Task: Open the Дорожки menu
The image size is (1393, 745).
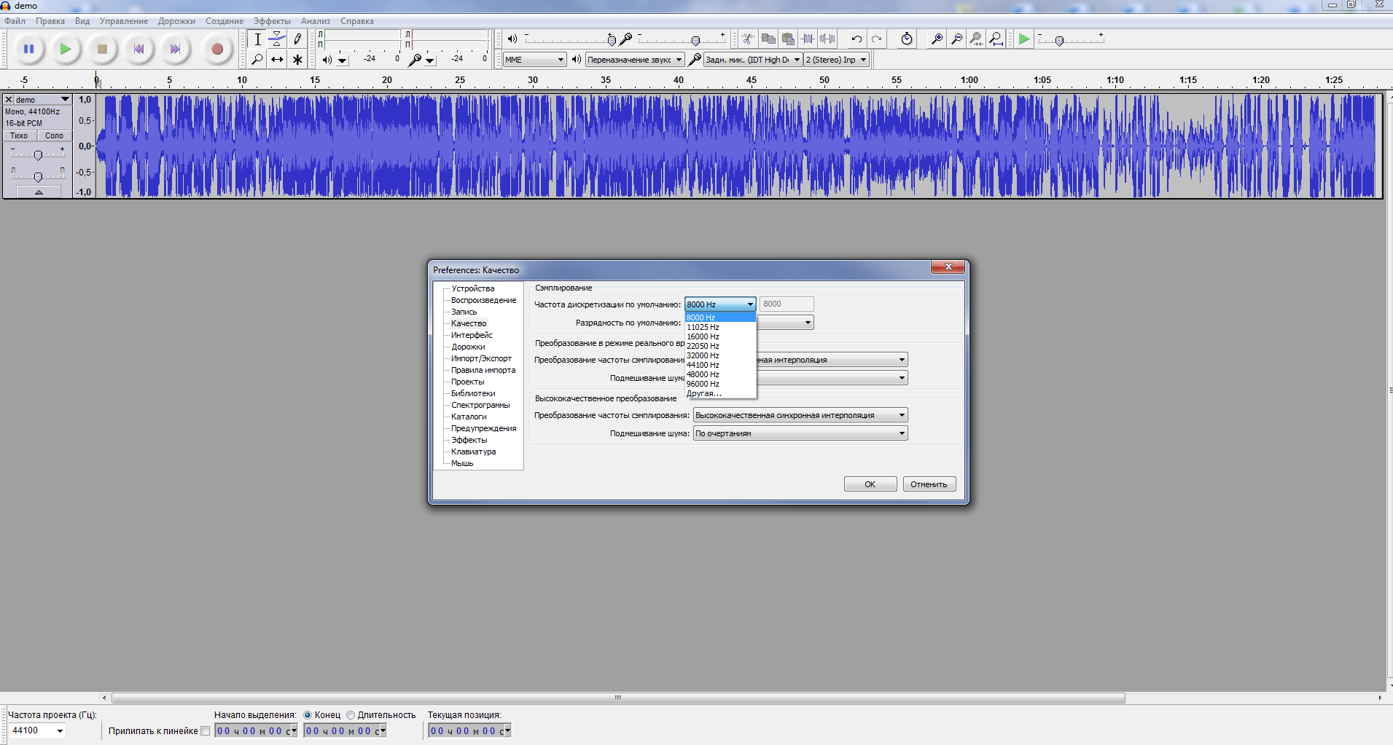Action: click(x=176, y=21)
